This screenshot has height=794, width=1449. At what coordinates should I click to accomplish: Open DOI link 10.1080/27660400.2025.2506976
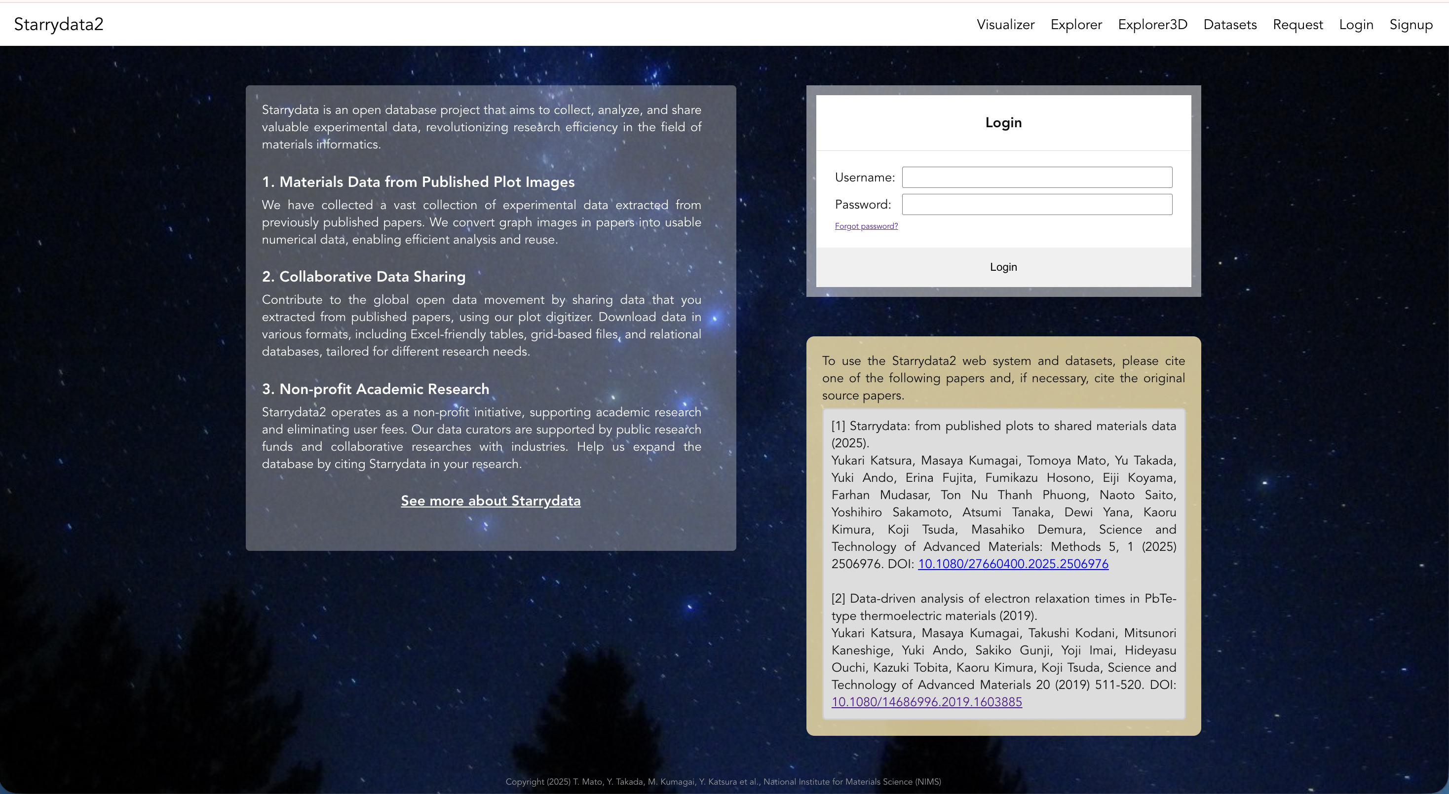(1013, 564)
